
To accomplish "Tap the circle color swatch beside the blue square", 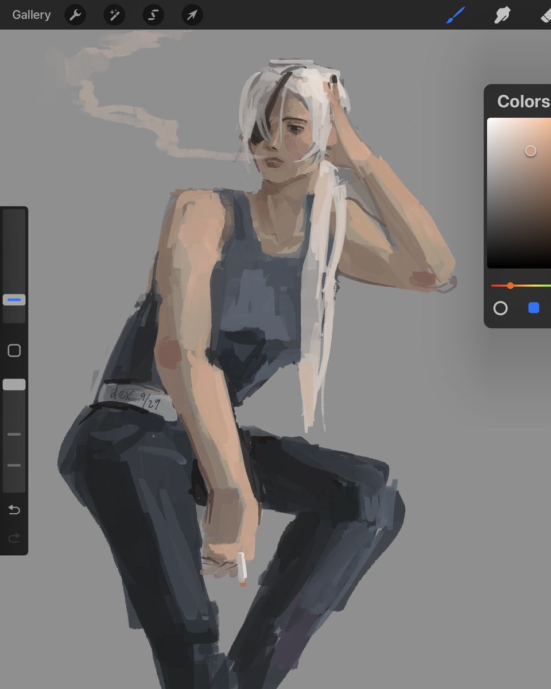I will point(500,308).
